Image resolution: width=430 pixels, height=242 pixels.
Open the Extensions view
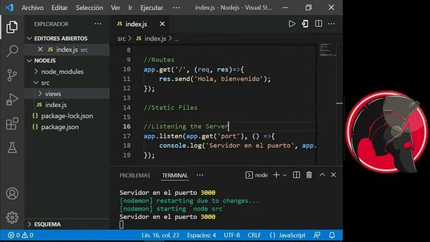[x=12, y=124]
